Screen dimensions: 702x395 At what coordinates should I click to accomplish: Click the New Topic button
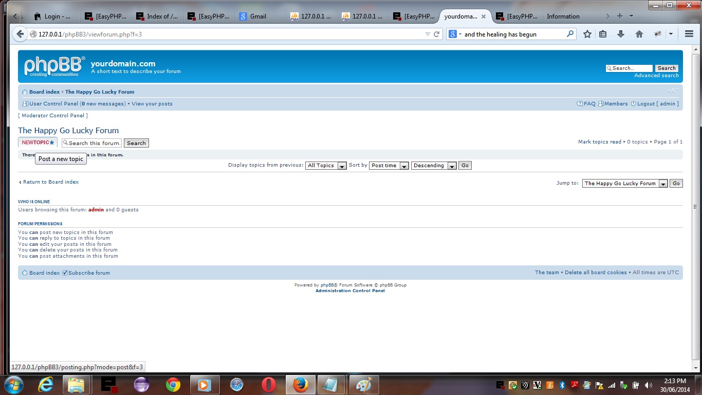click(38, 142)
